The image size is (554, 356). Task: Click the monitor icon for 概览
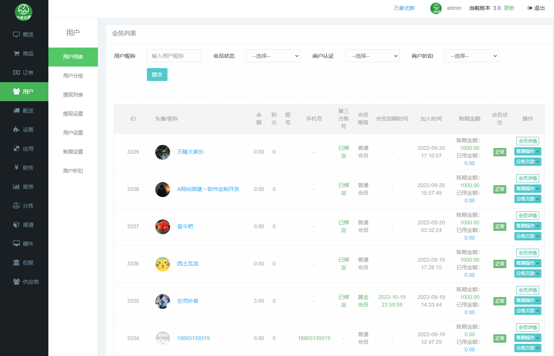[x=16, y=35]
